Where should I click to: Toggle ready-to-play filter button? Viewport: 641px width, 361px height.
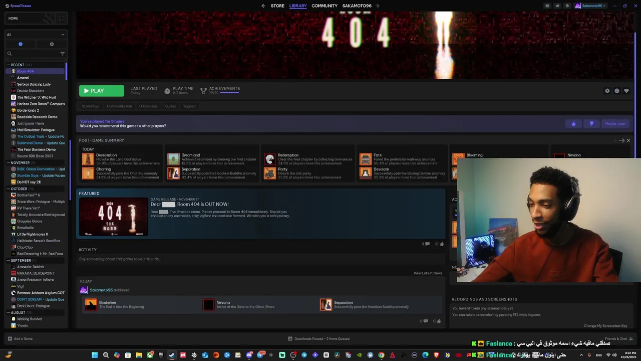(x=52, y=44)
